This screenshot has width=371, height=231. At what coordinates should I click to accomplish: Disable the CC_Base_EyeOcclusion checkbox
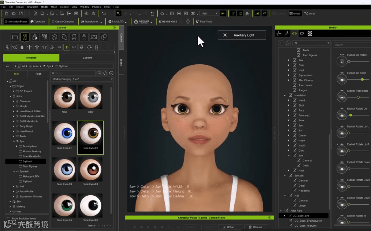[290, 221]
